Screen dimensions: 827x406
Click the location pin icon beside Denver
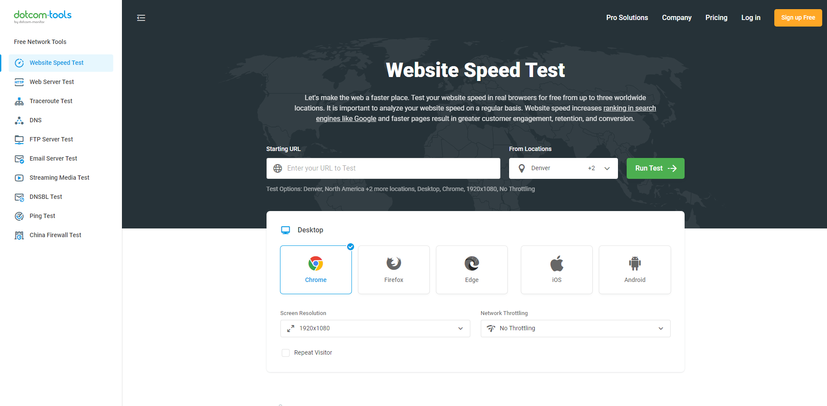click(522, 168)
